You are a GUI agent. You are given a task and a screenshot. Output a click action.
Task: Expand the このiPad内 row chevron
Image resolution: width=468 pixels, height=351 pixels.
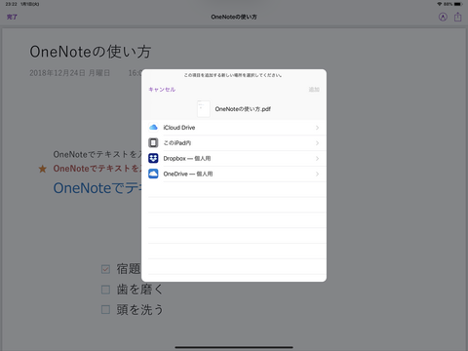coord(317,143)
